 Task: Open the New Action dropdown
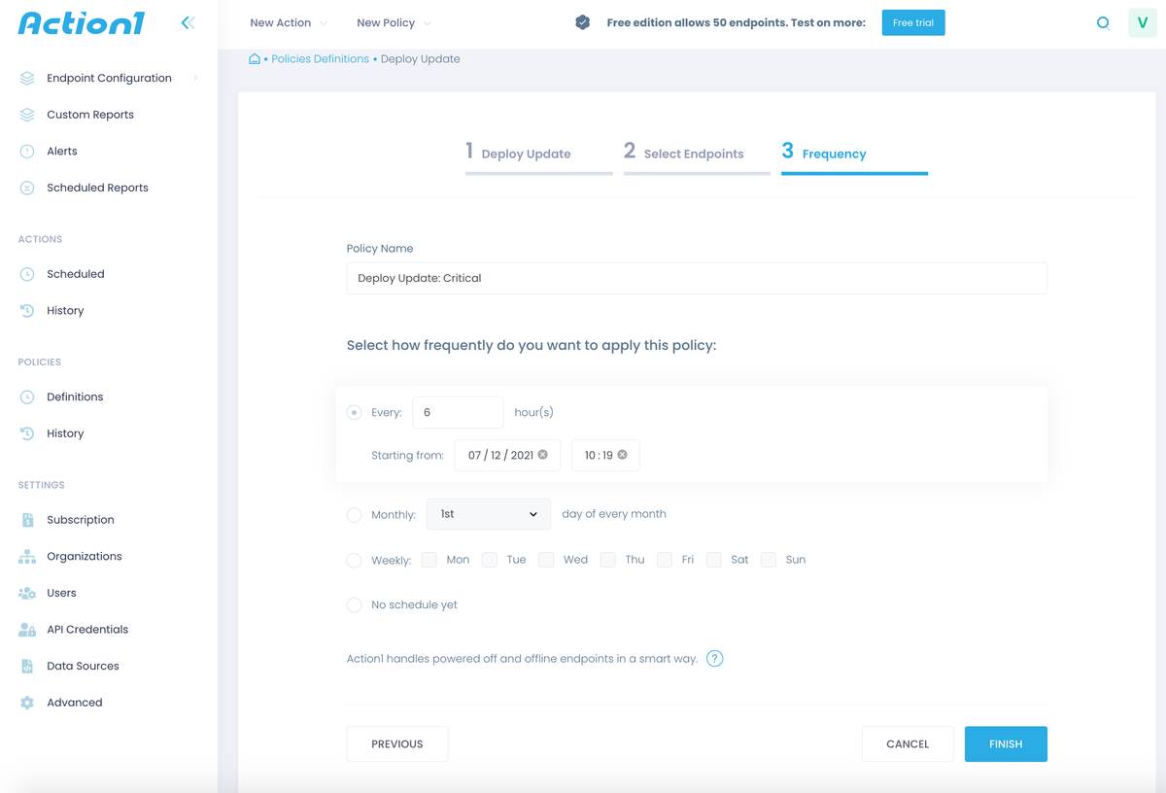(289, 22)
